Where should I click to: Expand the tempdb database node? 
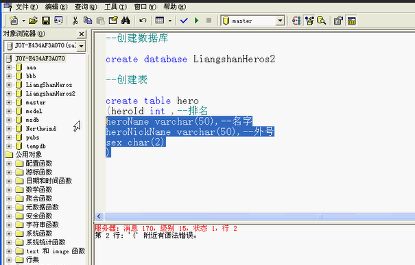pyautogui.click(x=9, y=146)
